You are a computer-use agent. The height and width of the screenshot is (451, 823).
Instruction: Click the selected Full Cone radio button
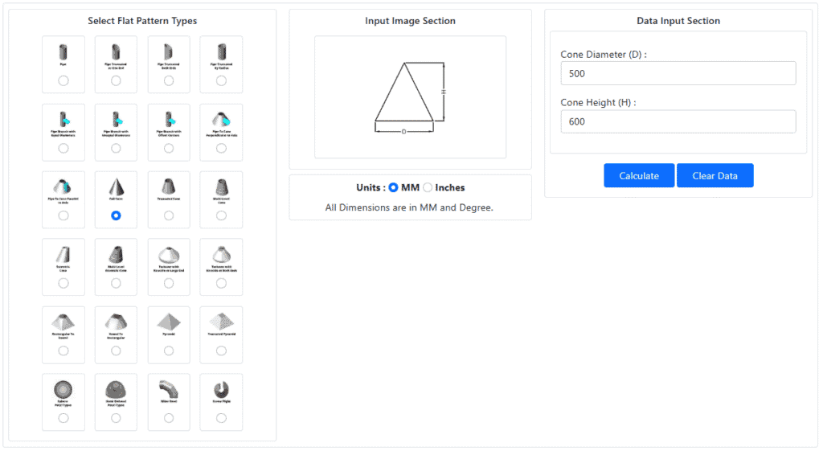(116, 215)
